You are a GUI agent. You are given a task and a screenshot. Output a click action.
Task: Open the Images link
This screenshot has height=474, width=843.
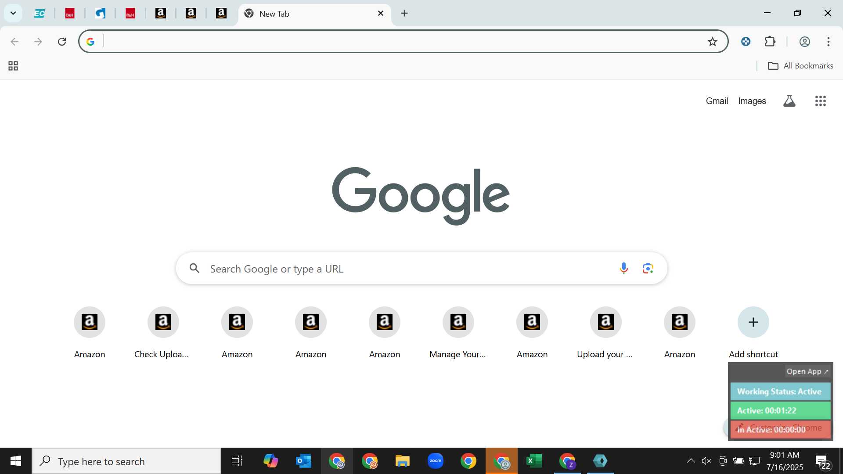pos(752,101)
